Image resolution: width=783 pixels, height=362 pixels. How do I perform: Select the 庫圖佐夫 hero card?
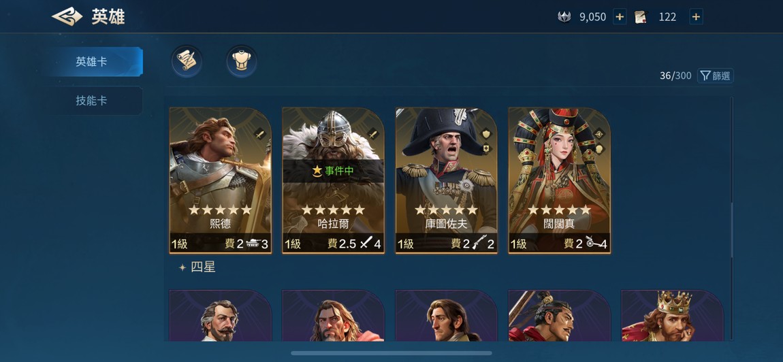447,180
